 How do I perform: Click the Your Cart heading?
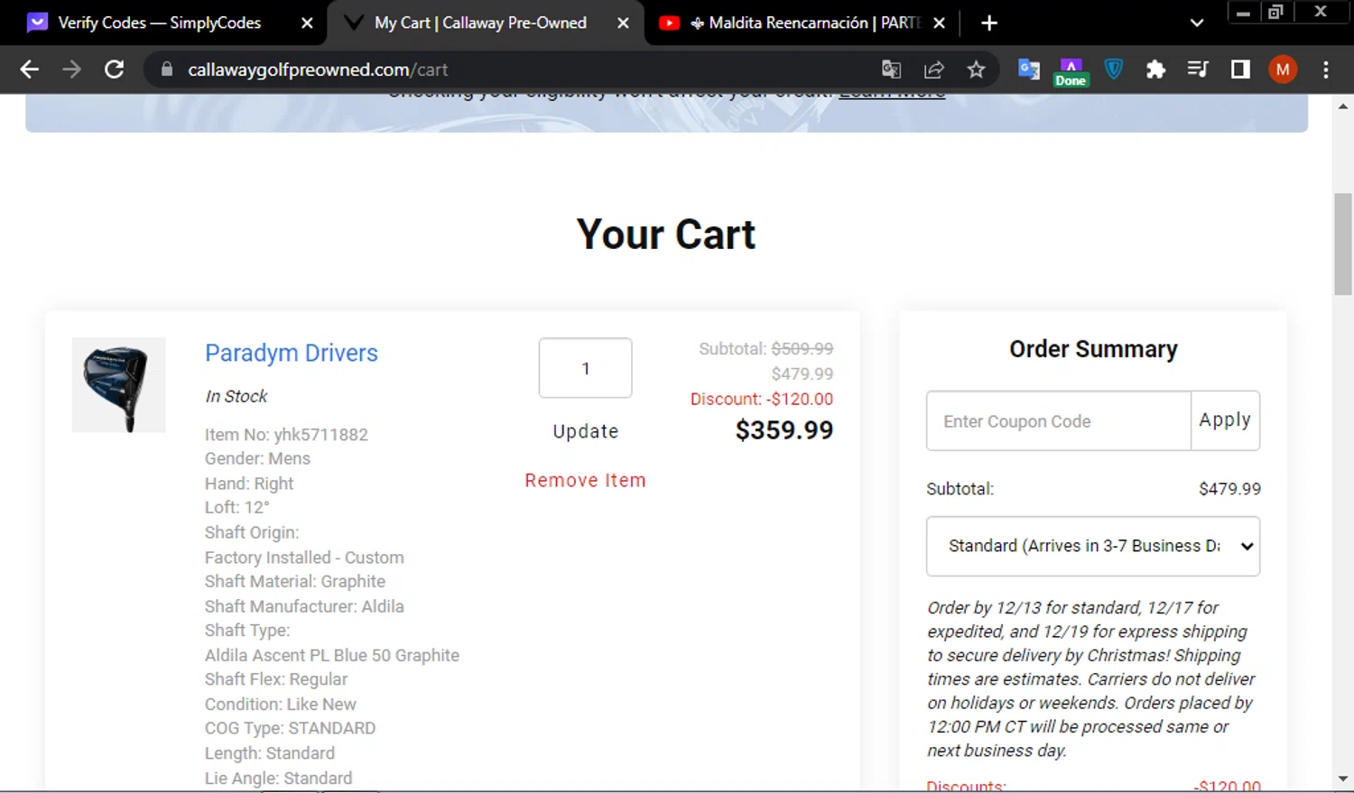click(666, 235)
